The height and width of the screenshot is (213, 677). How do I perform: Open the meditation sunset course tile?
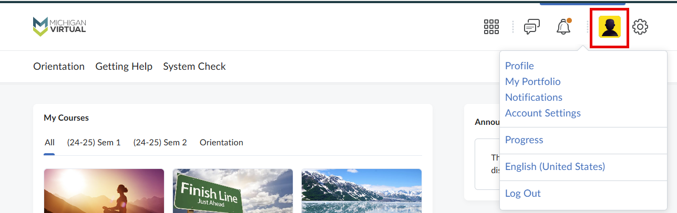tap(104, 190)
